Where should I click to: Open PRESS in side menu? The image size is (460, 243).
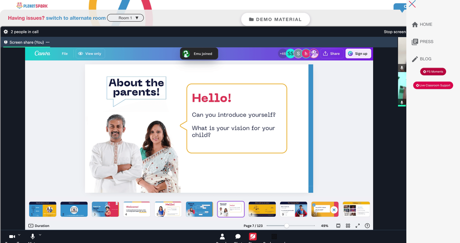coord(423,42)
